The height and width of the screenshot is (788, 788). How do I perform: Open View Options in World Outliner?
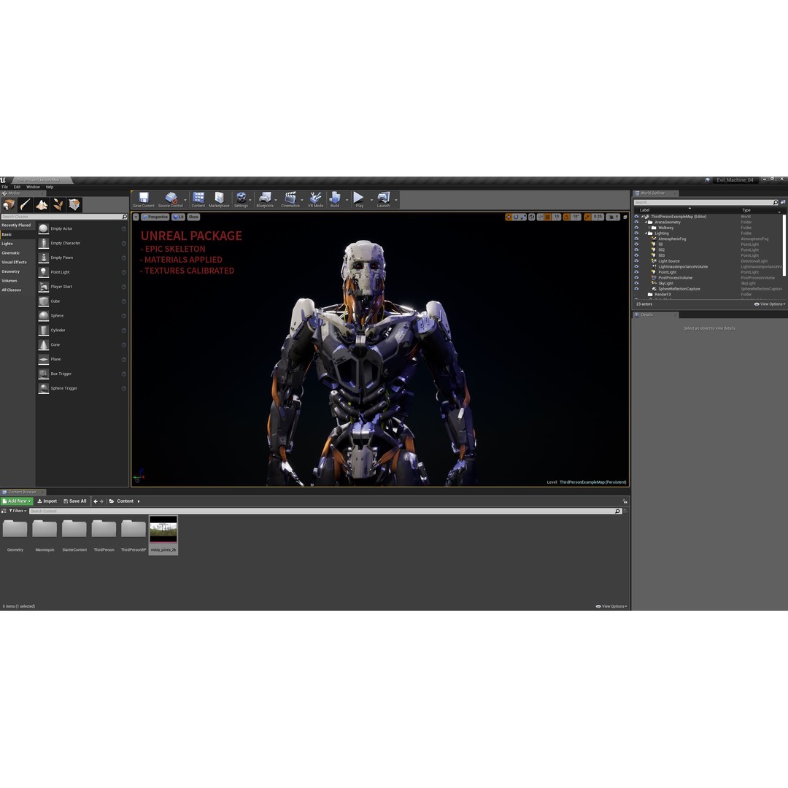pos(770,304)
